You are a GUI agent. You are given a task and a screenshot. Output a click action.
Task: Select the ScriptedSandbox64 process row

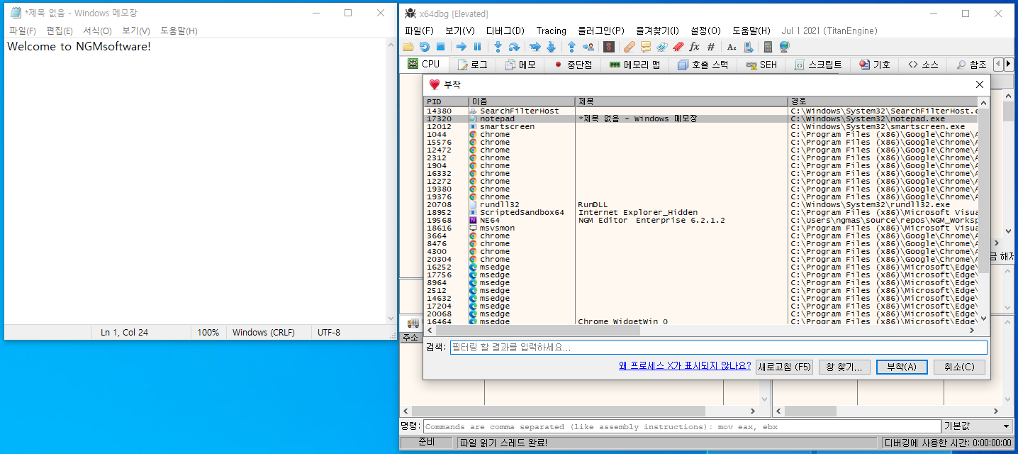tap(701, 212)
